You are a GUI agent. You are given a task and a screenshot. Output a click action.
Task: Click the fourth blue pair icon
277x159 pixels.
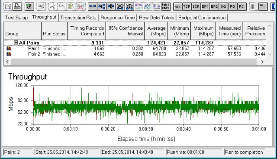(120, 6)
